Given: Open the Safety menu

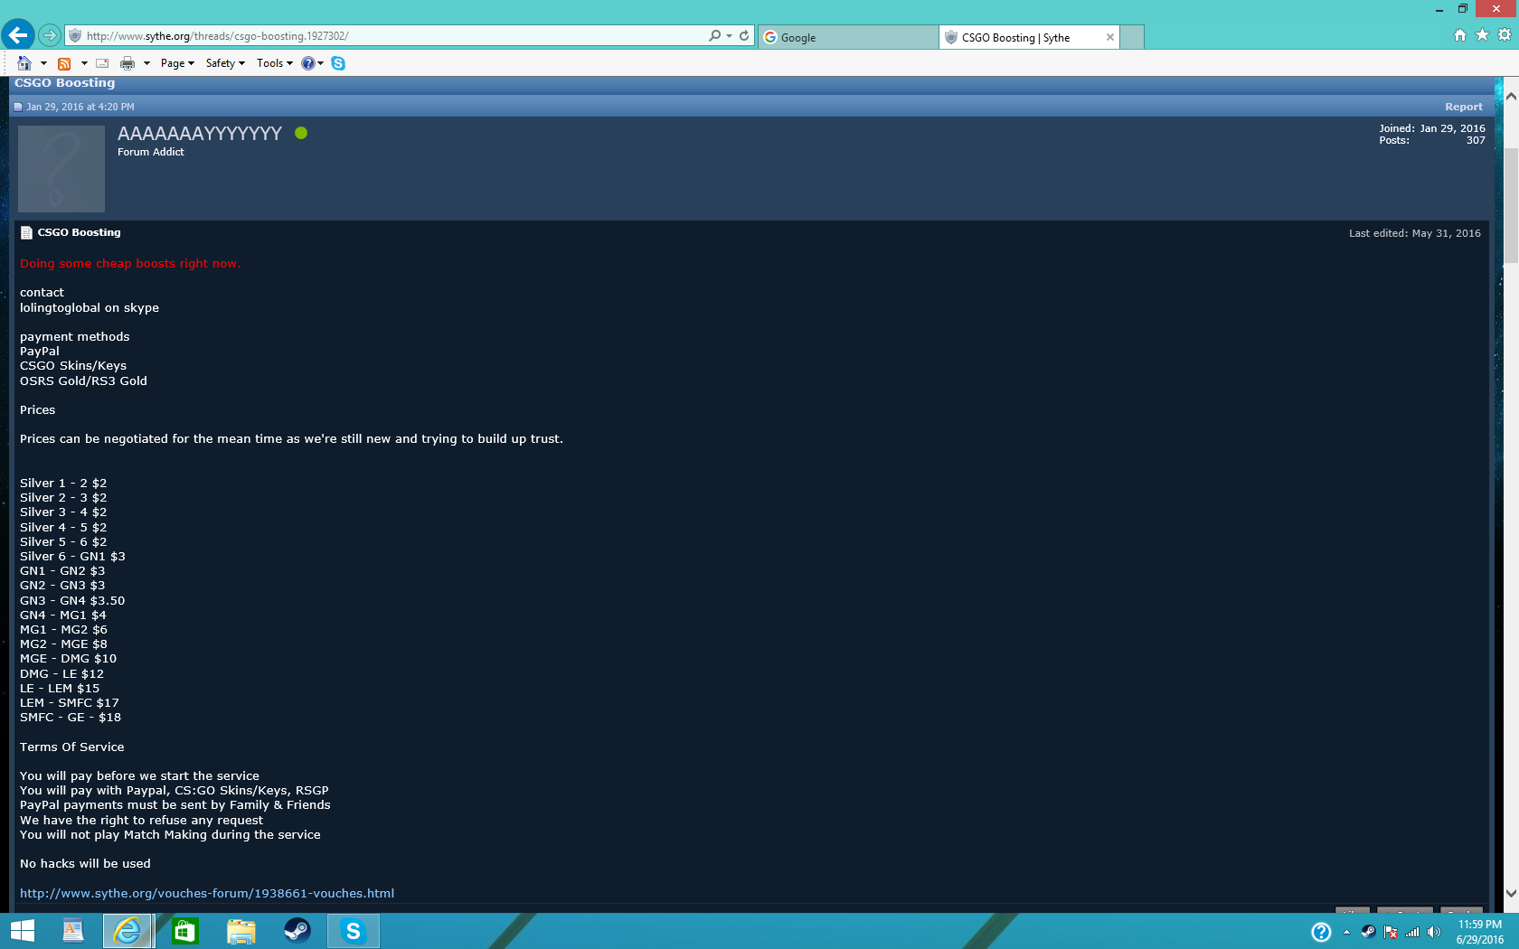Looking at the screenshot, I should pos(225,63).
